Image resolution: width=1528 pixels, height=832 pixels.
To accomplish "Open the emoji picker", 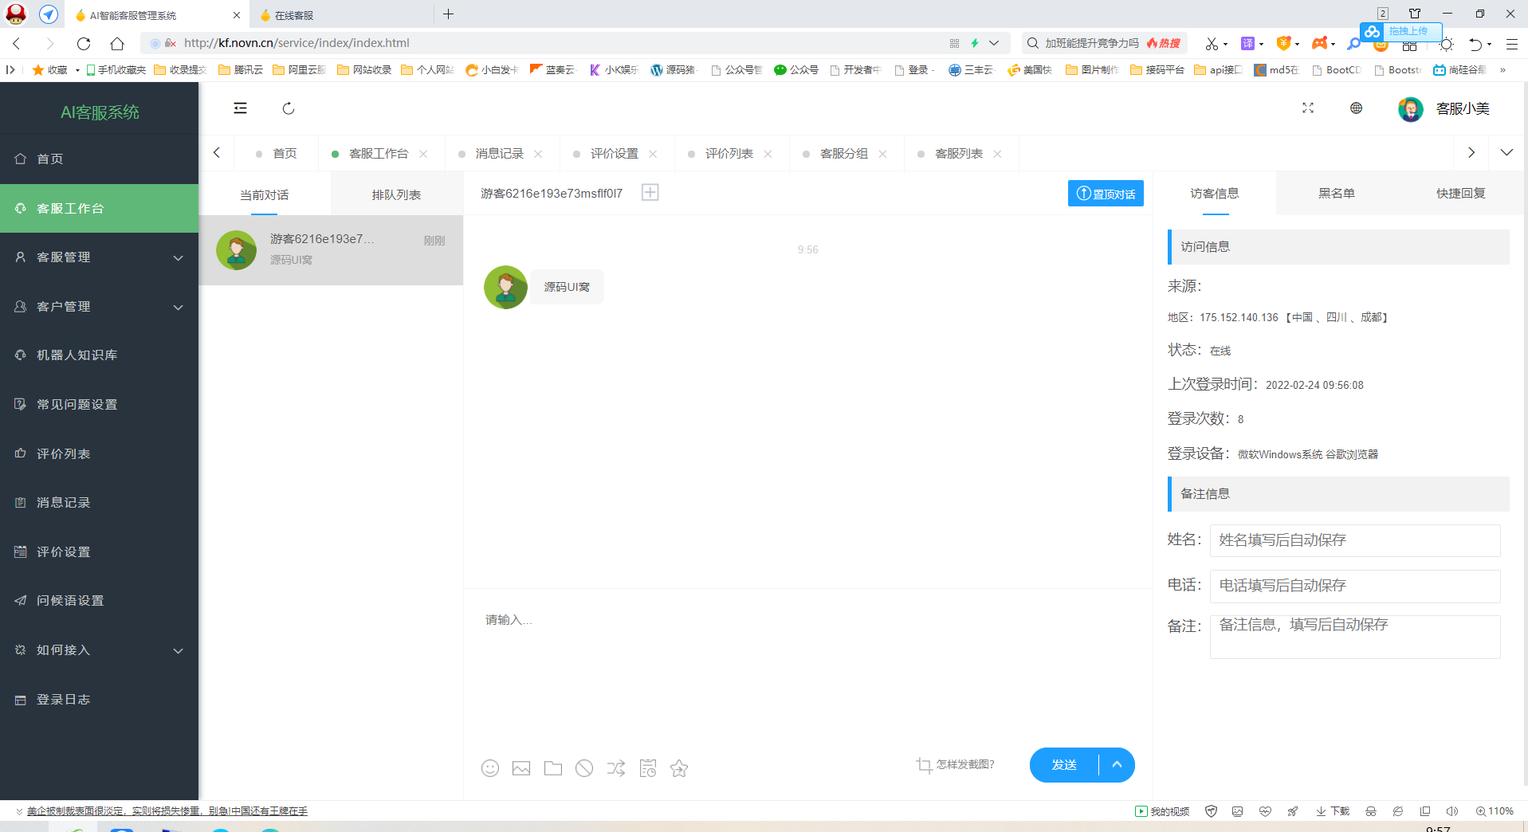I will tap(490, 767).
